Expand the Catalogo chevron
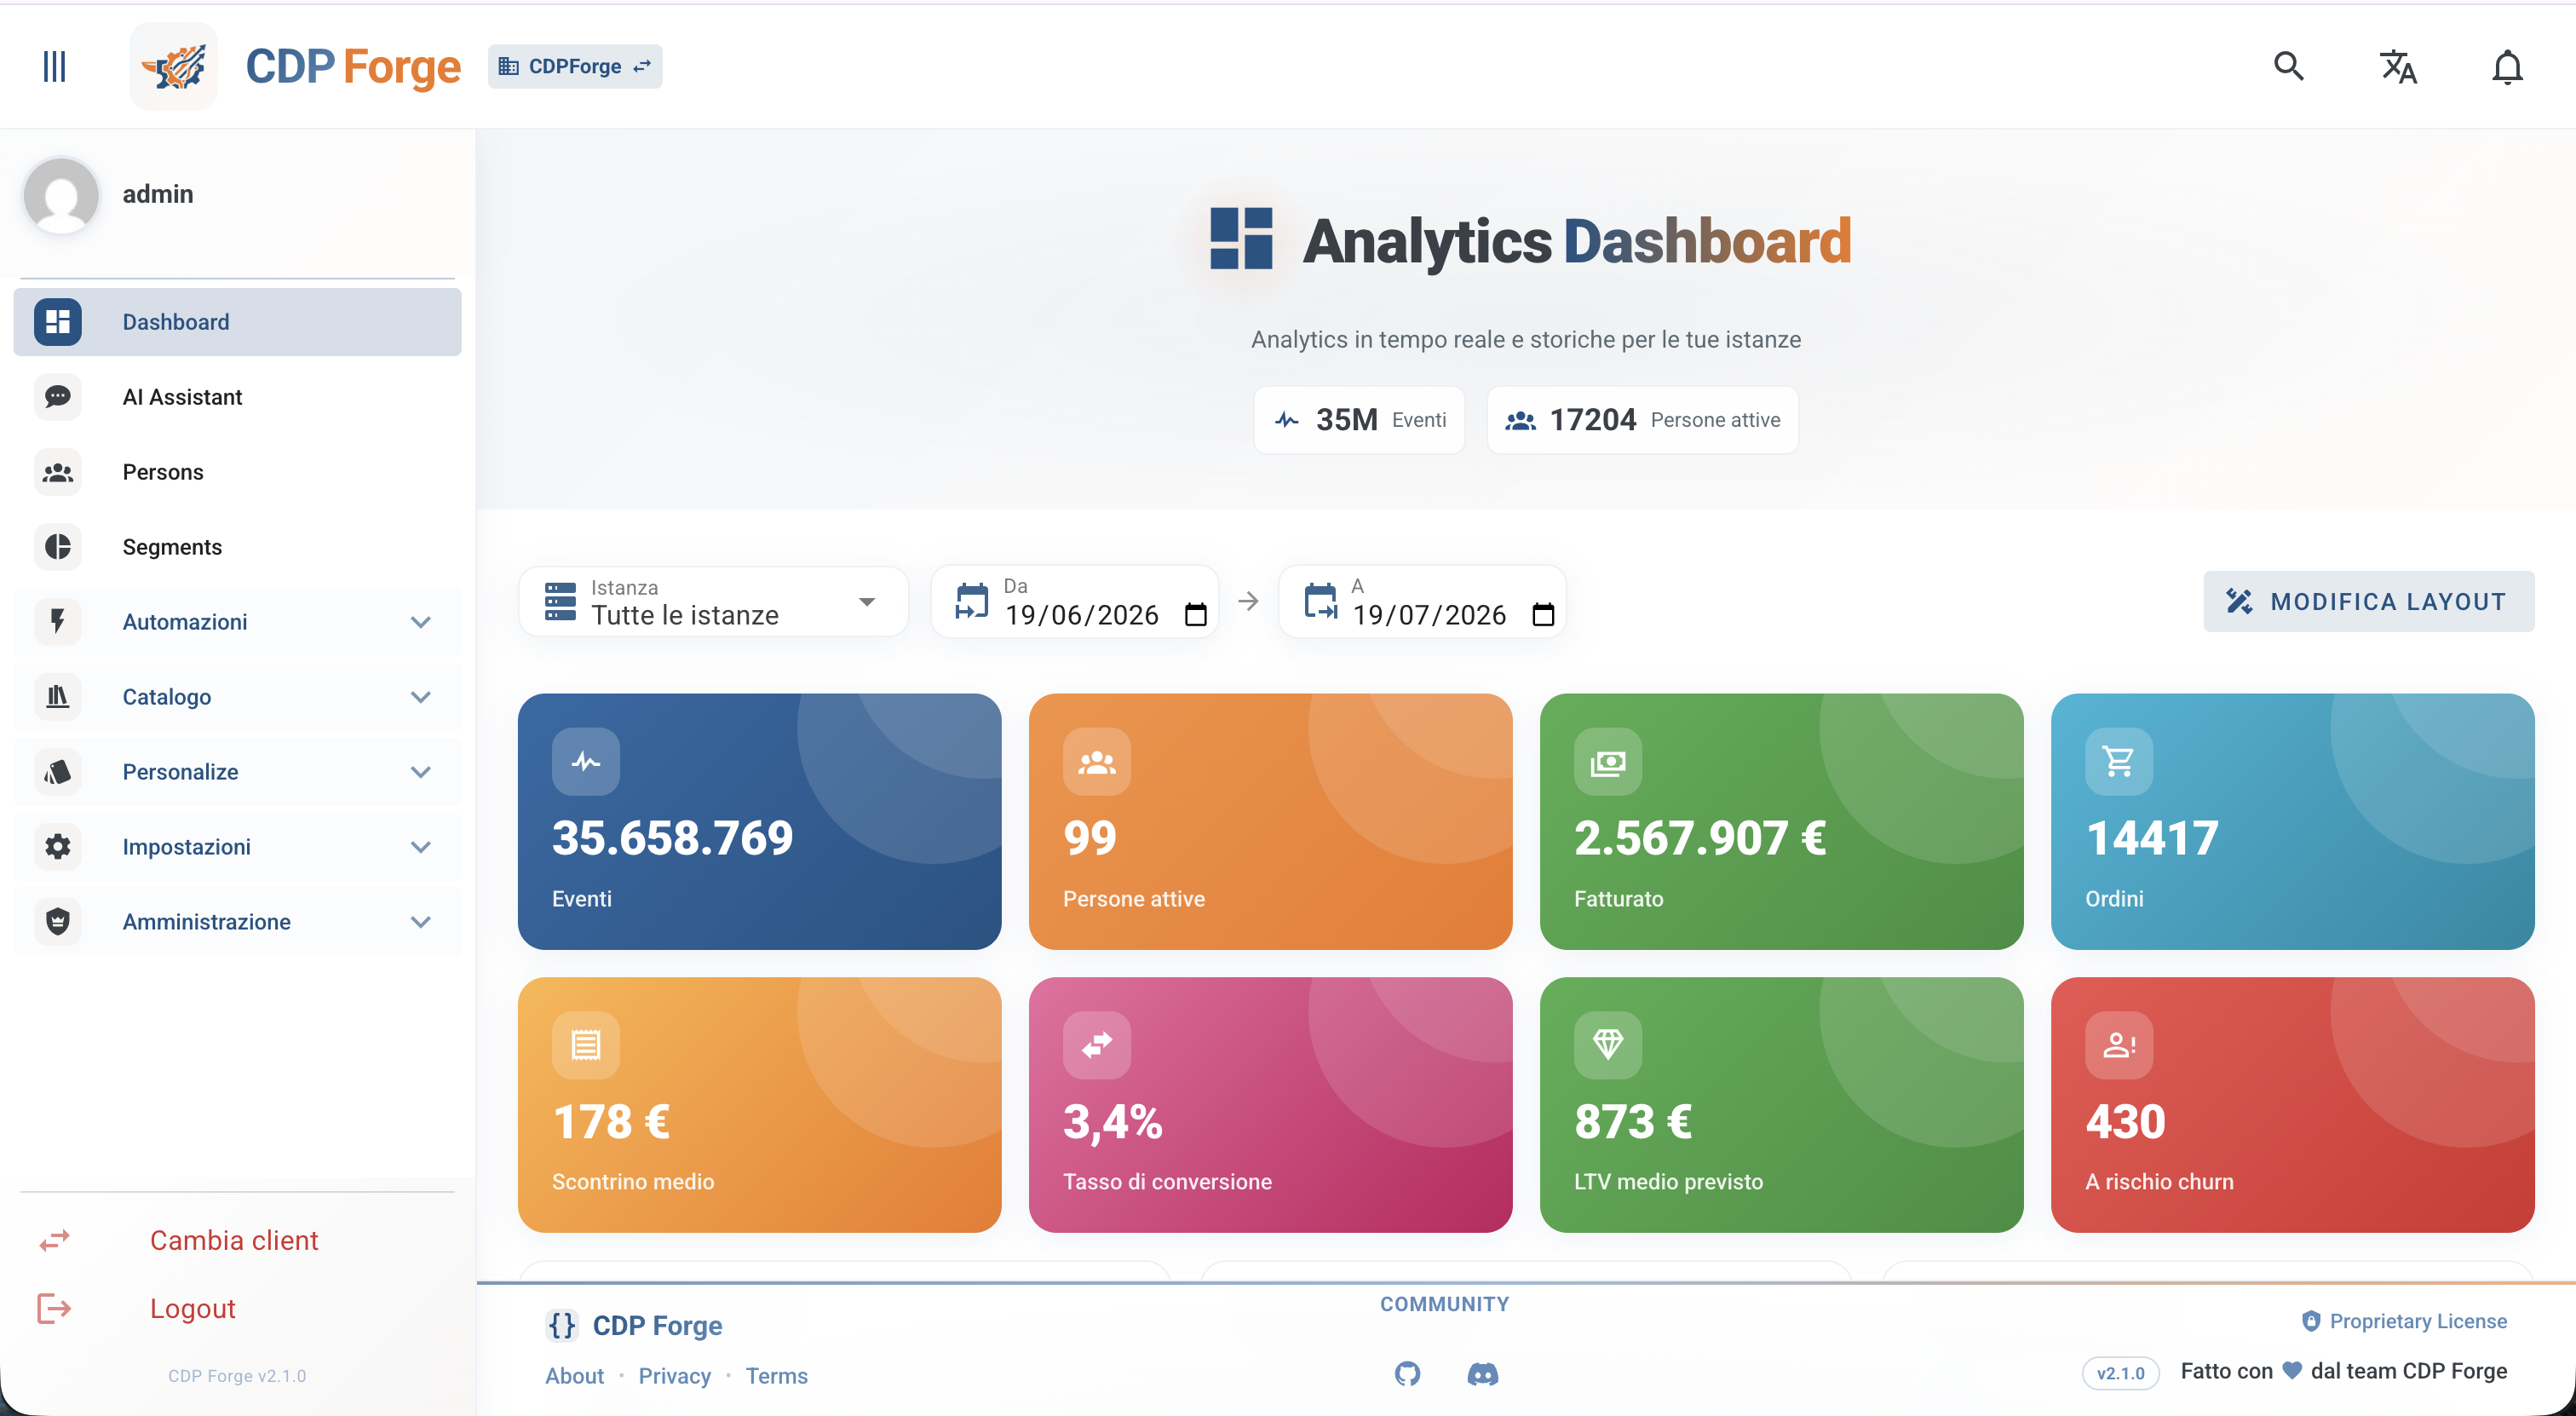This screenshot has width=2576, height=1416. click(421, 697)
